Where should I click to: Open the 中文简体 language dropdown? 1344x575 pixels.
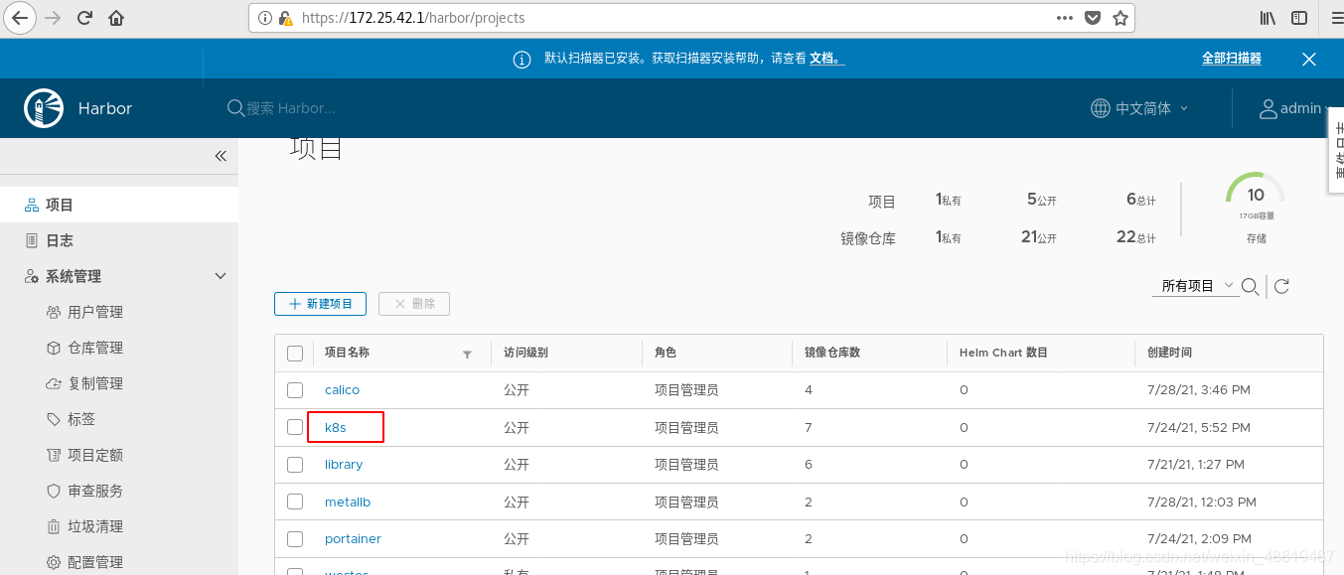click(x=1139, y=108)
